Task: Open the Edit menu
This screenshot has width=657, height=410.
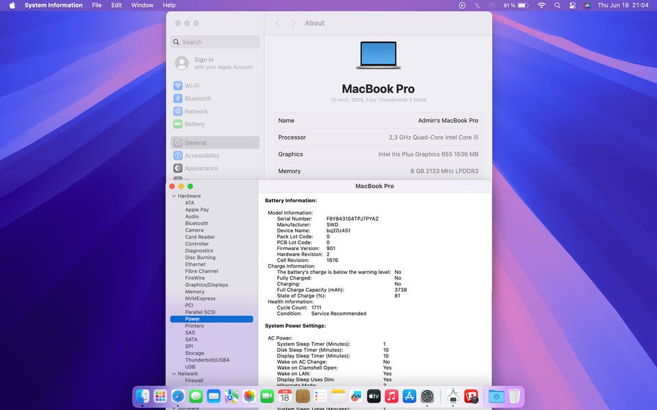Action: pyautogui.click(x=116, y=5)
